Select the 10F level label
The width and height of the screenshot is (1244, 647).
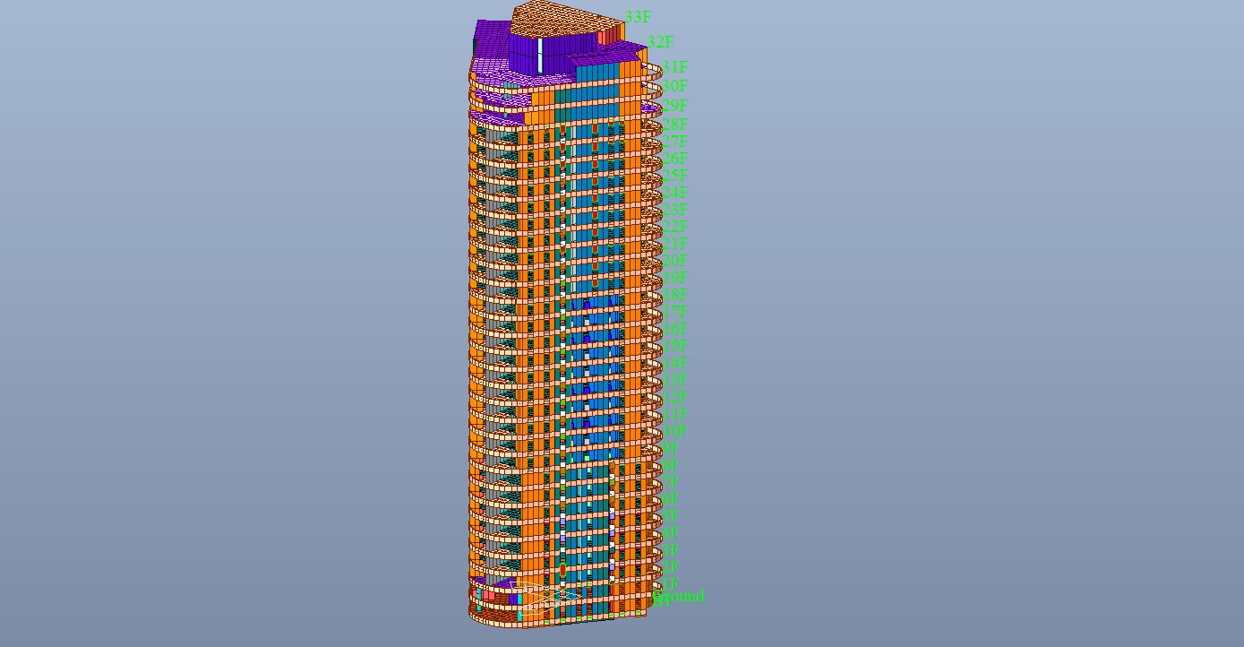[x=675, y=431]
